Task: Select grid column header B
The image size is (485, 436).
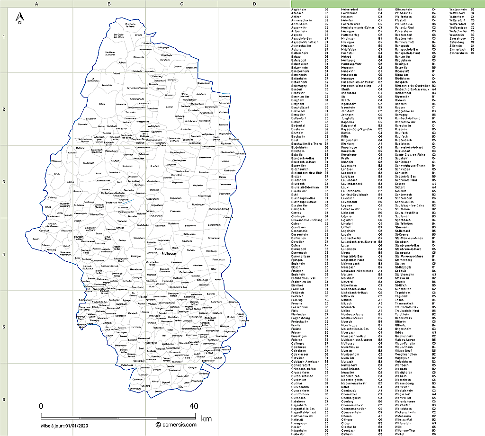Action: coord(109,4)
